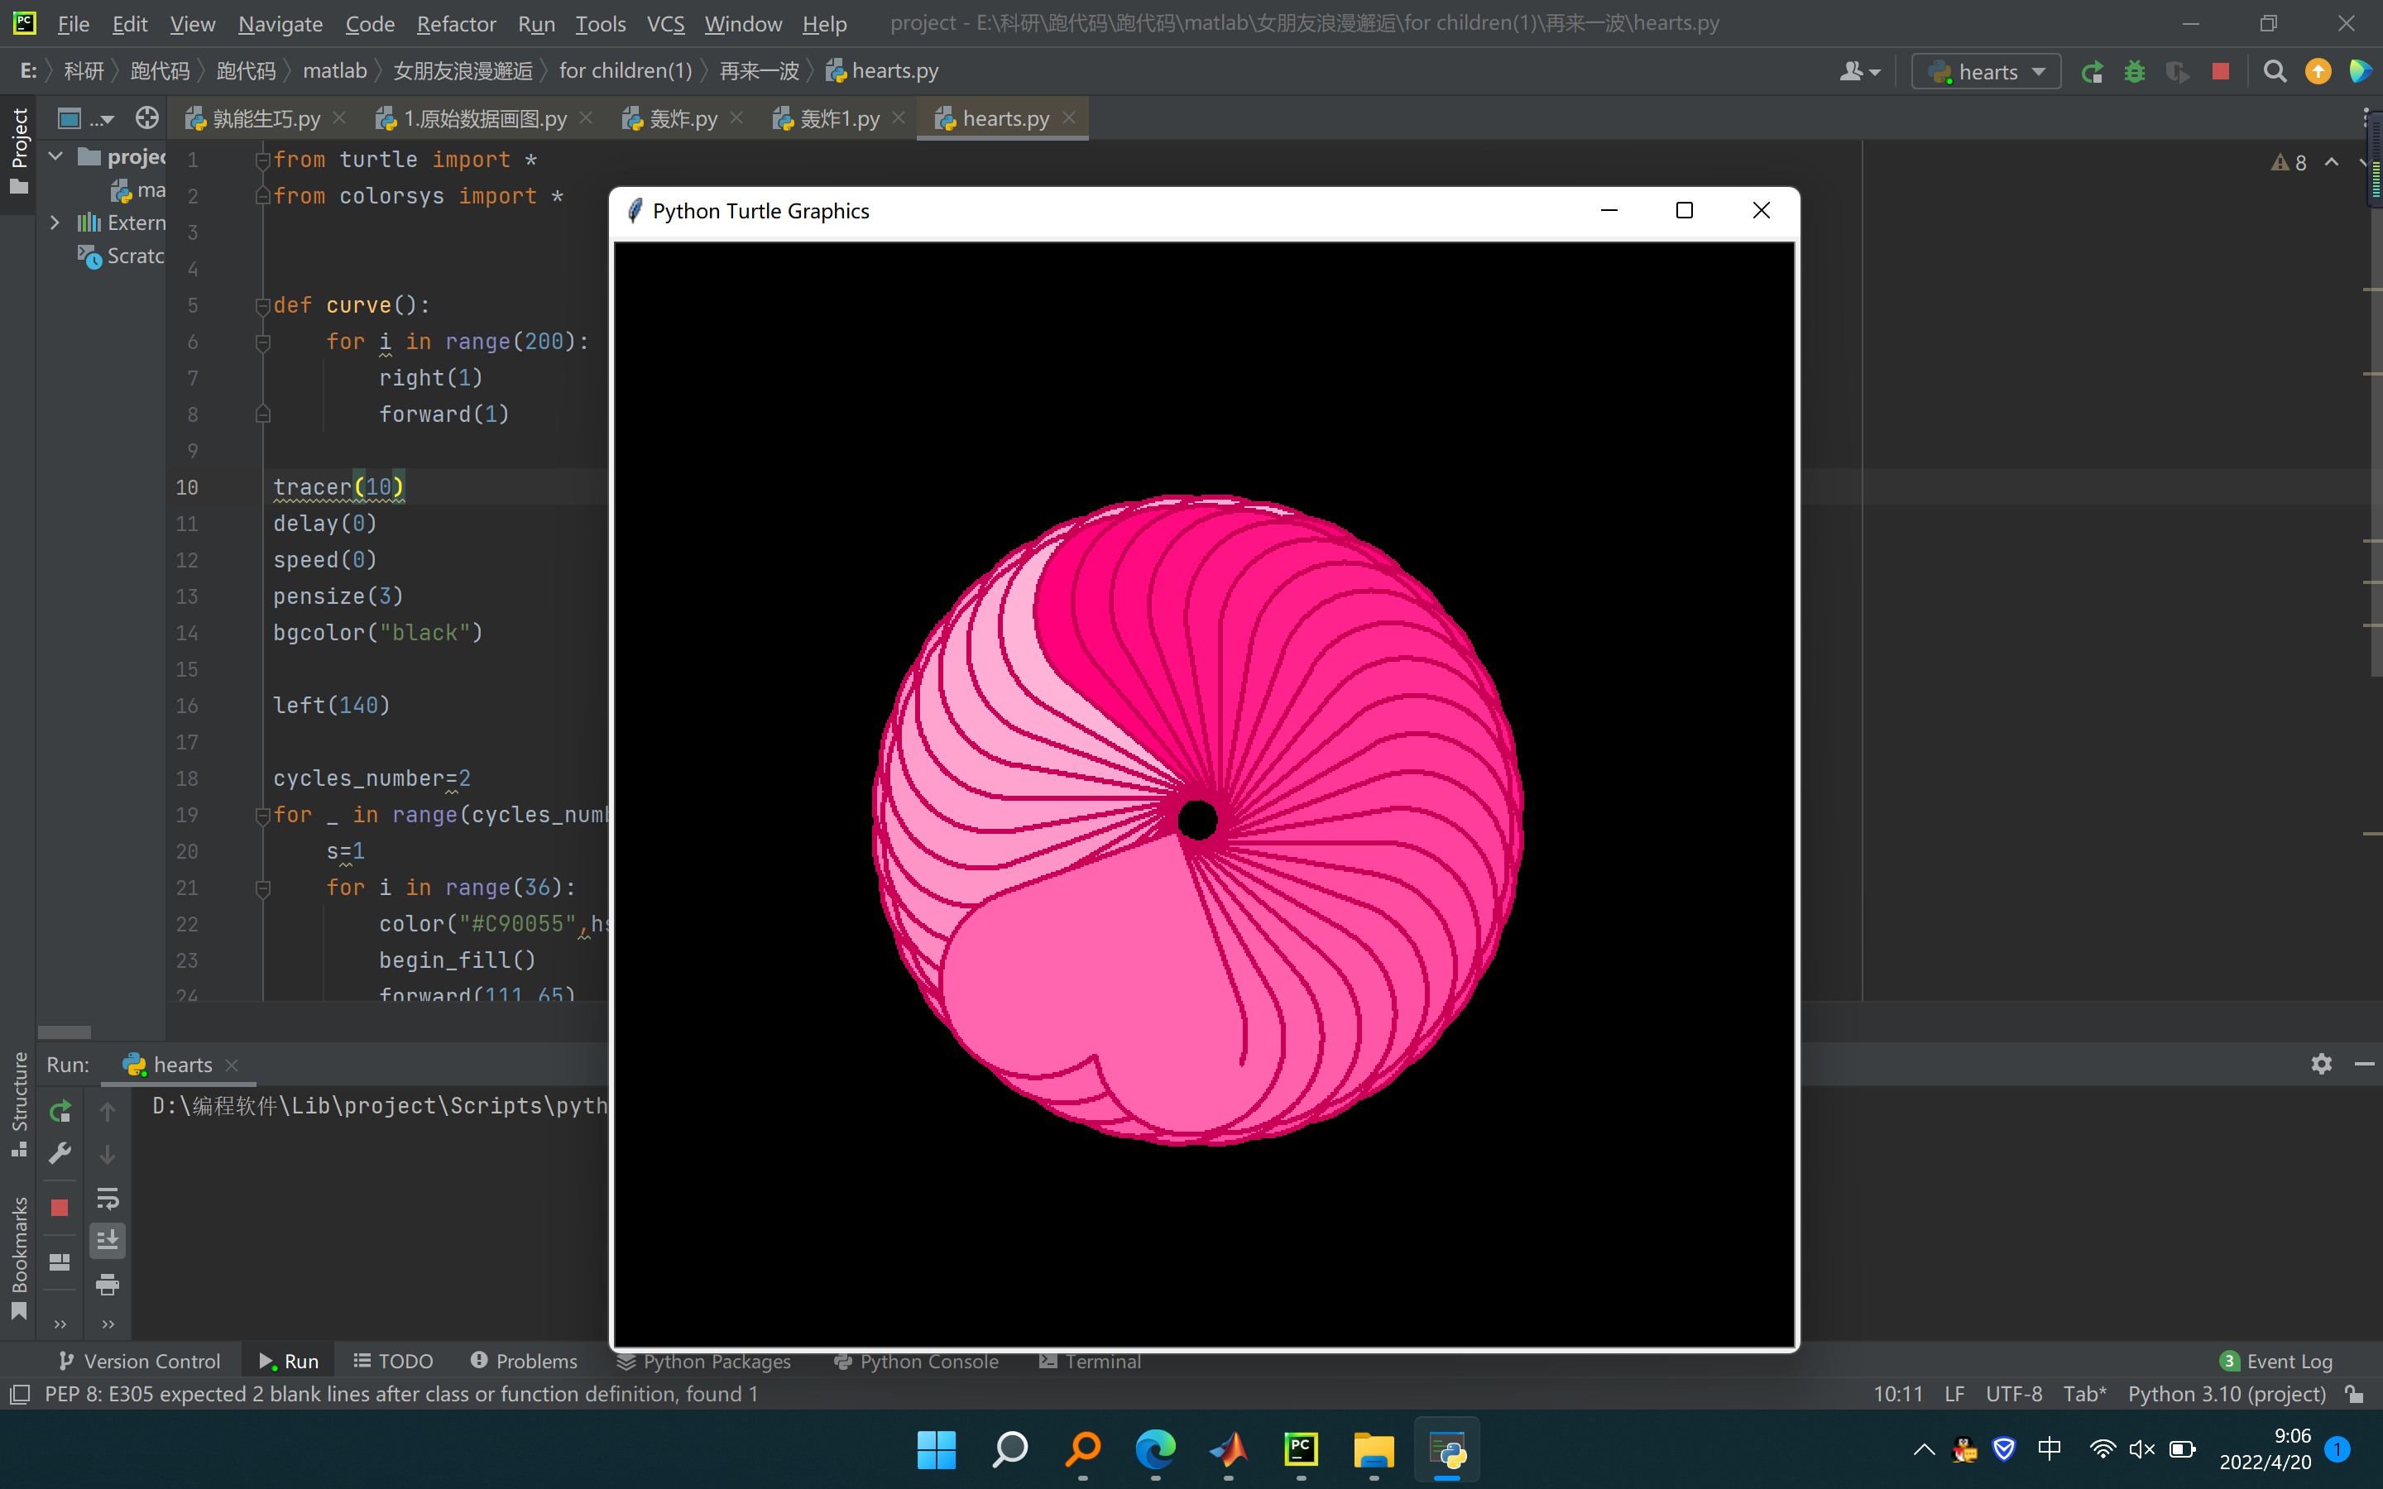Open the hearts run configuration dropdown
The width and height of the screenshot is (2383, 1489).
click(x=1987, y=72)
